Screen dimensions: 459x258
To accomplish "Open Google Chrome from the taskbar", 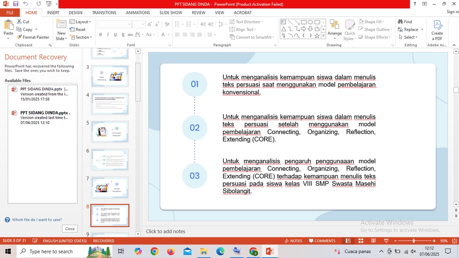I will (x=154, y=251).
